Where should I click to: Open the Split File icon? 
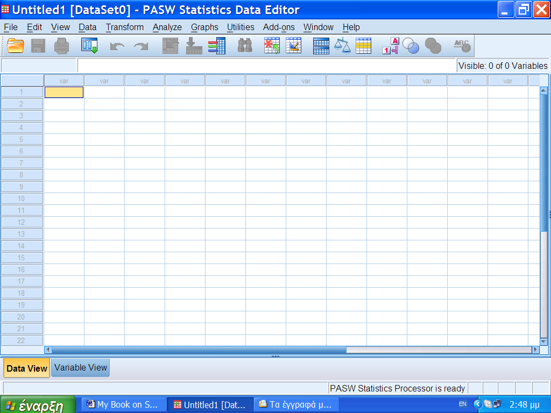tap(321, 46)
